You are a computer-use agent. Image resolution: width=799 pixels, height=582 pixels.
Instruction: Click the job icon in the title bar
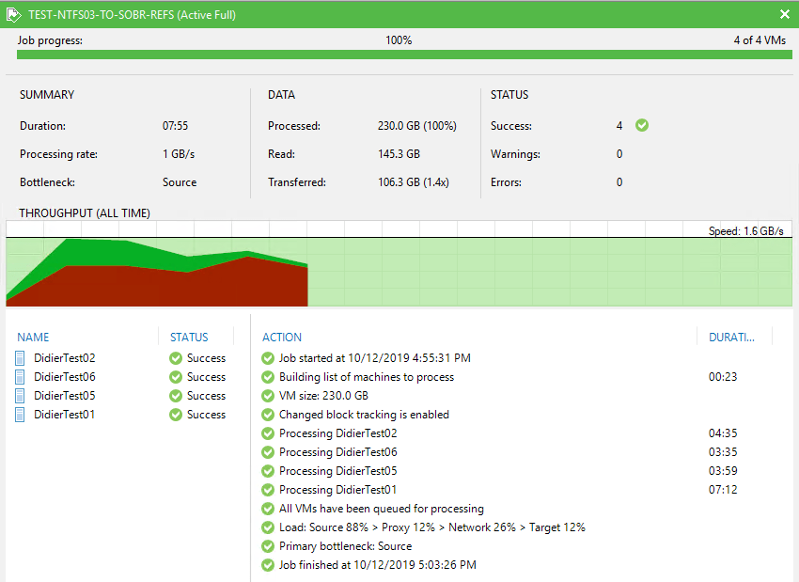point(13,15)
